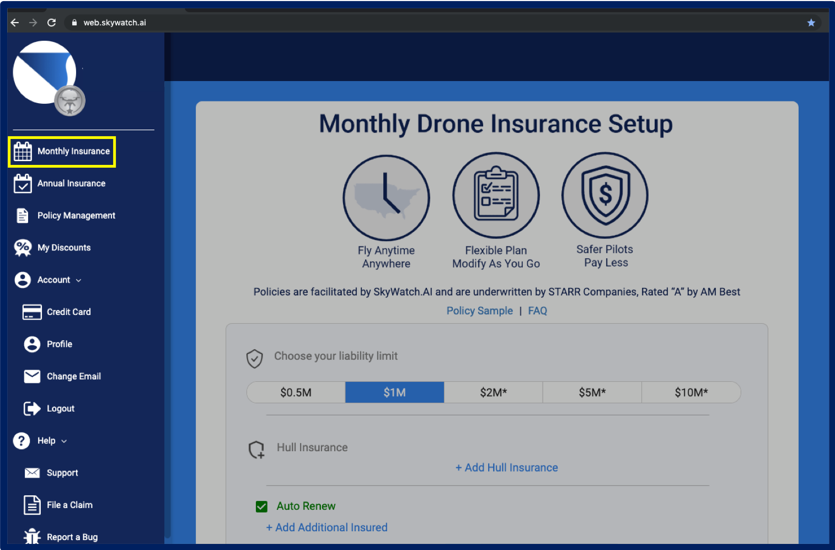
Task: Click the Policy Management document icon
Action: tap(22, 216)
